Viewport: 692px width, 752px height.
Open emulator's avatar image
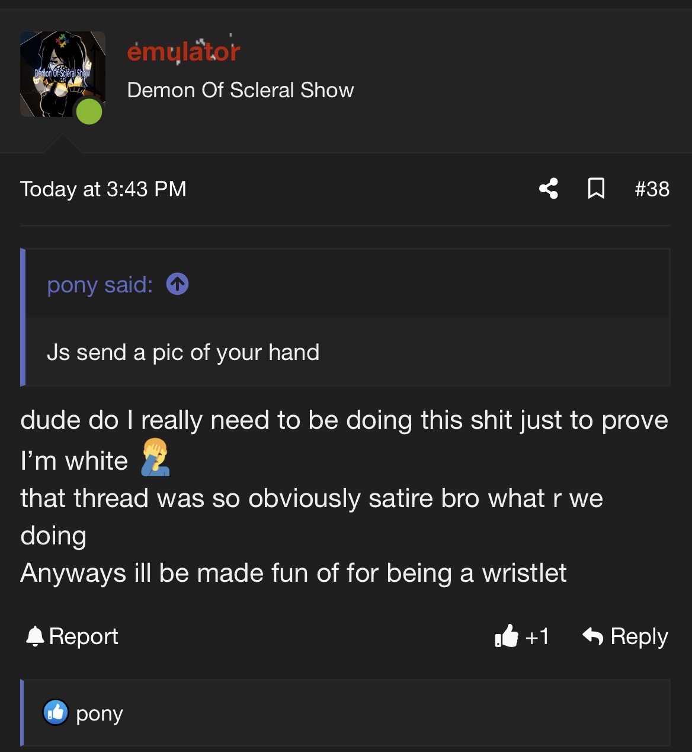pyautogui.click(x=63, y=74)
